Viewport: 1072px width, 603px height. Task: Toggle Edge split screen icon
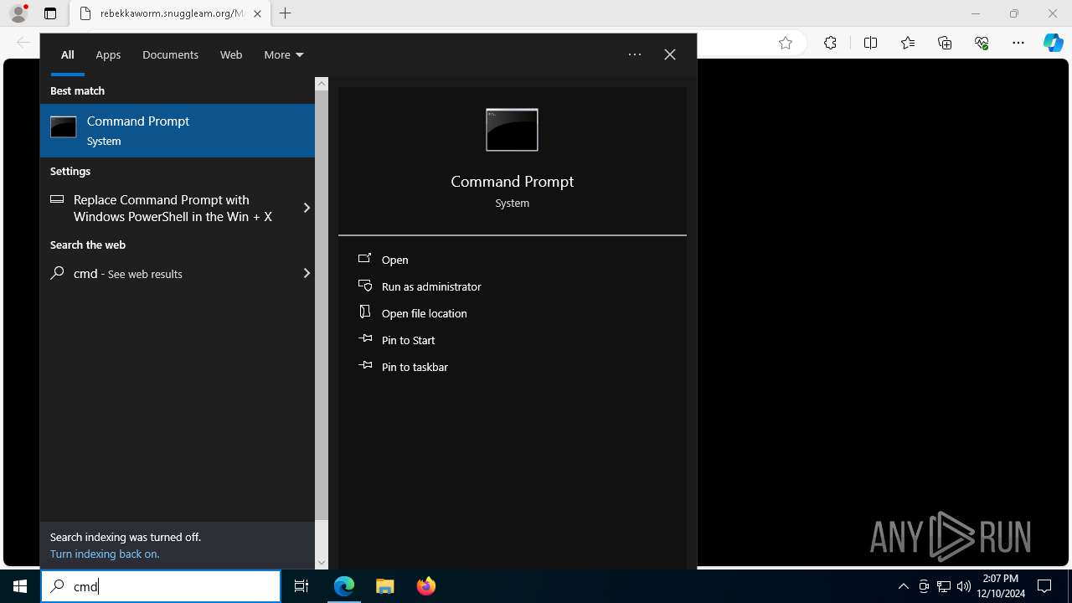click(870, 43)
